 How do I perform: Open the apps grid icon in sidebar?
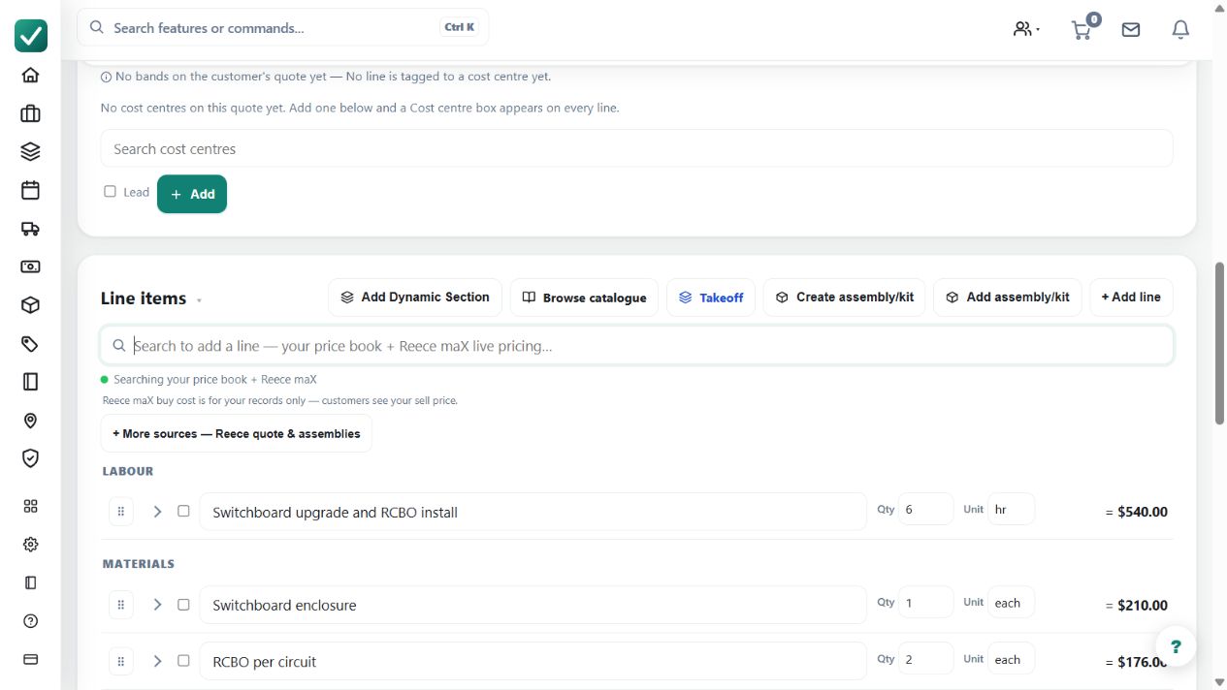click(x=30, y=506)
